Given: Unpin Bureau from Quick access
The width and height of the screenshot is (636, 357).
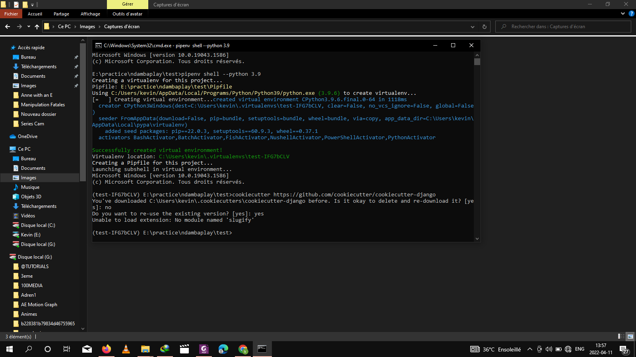Looking at the screenshot, I should click(76, 57).
